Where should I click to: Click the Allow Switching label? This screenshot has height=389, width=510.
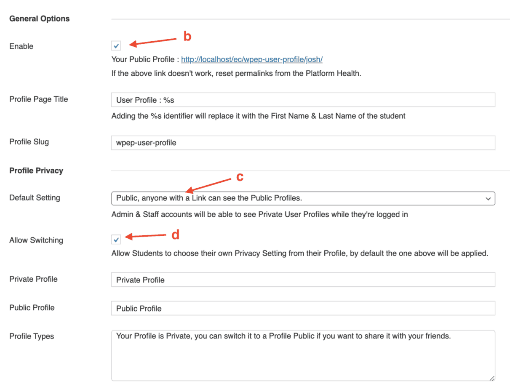click(x=36, y=240)
